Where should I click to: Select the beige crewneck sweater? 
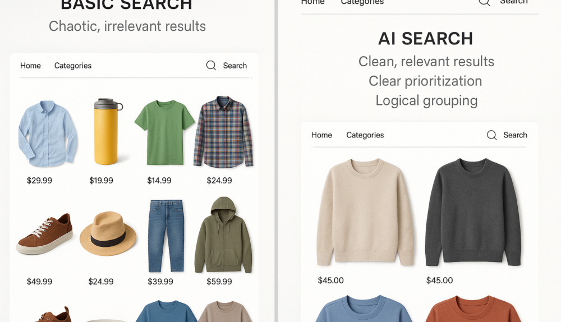click(x=365, y=212)
